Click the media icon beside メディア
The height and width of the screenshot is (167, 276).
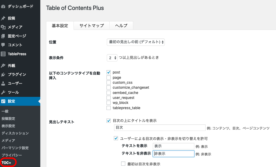coord(3,27)
